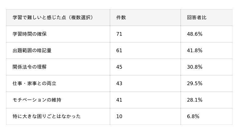244x134 pixels.
Task: Select the 6.8% percentage cell
Action: (x=206, y=116)
